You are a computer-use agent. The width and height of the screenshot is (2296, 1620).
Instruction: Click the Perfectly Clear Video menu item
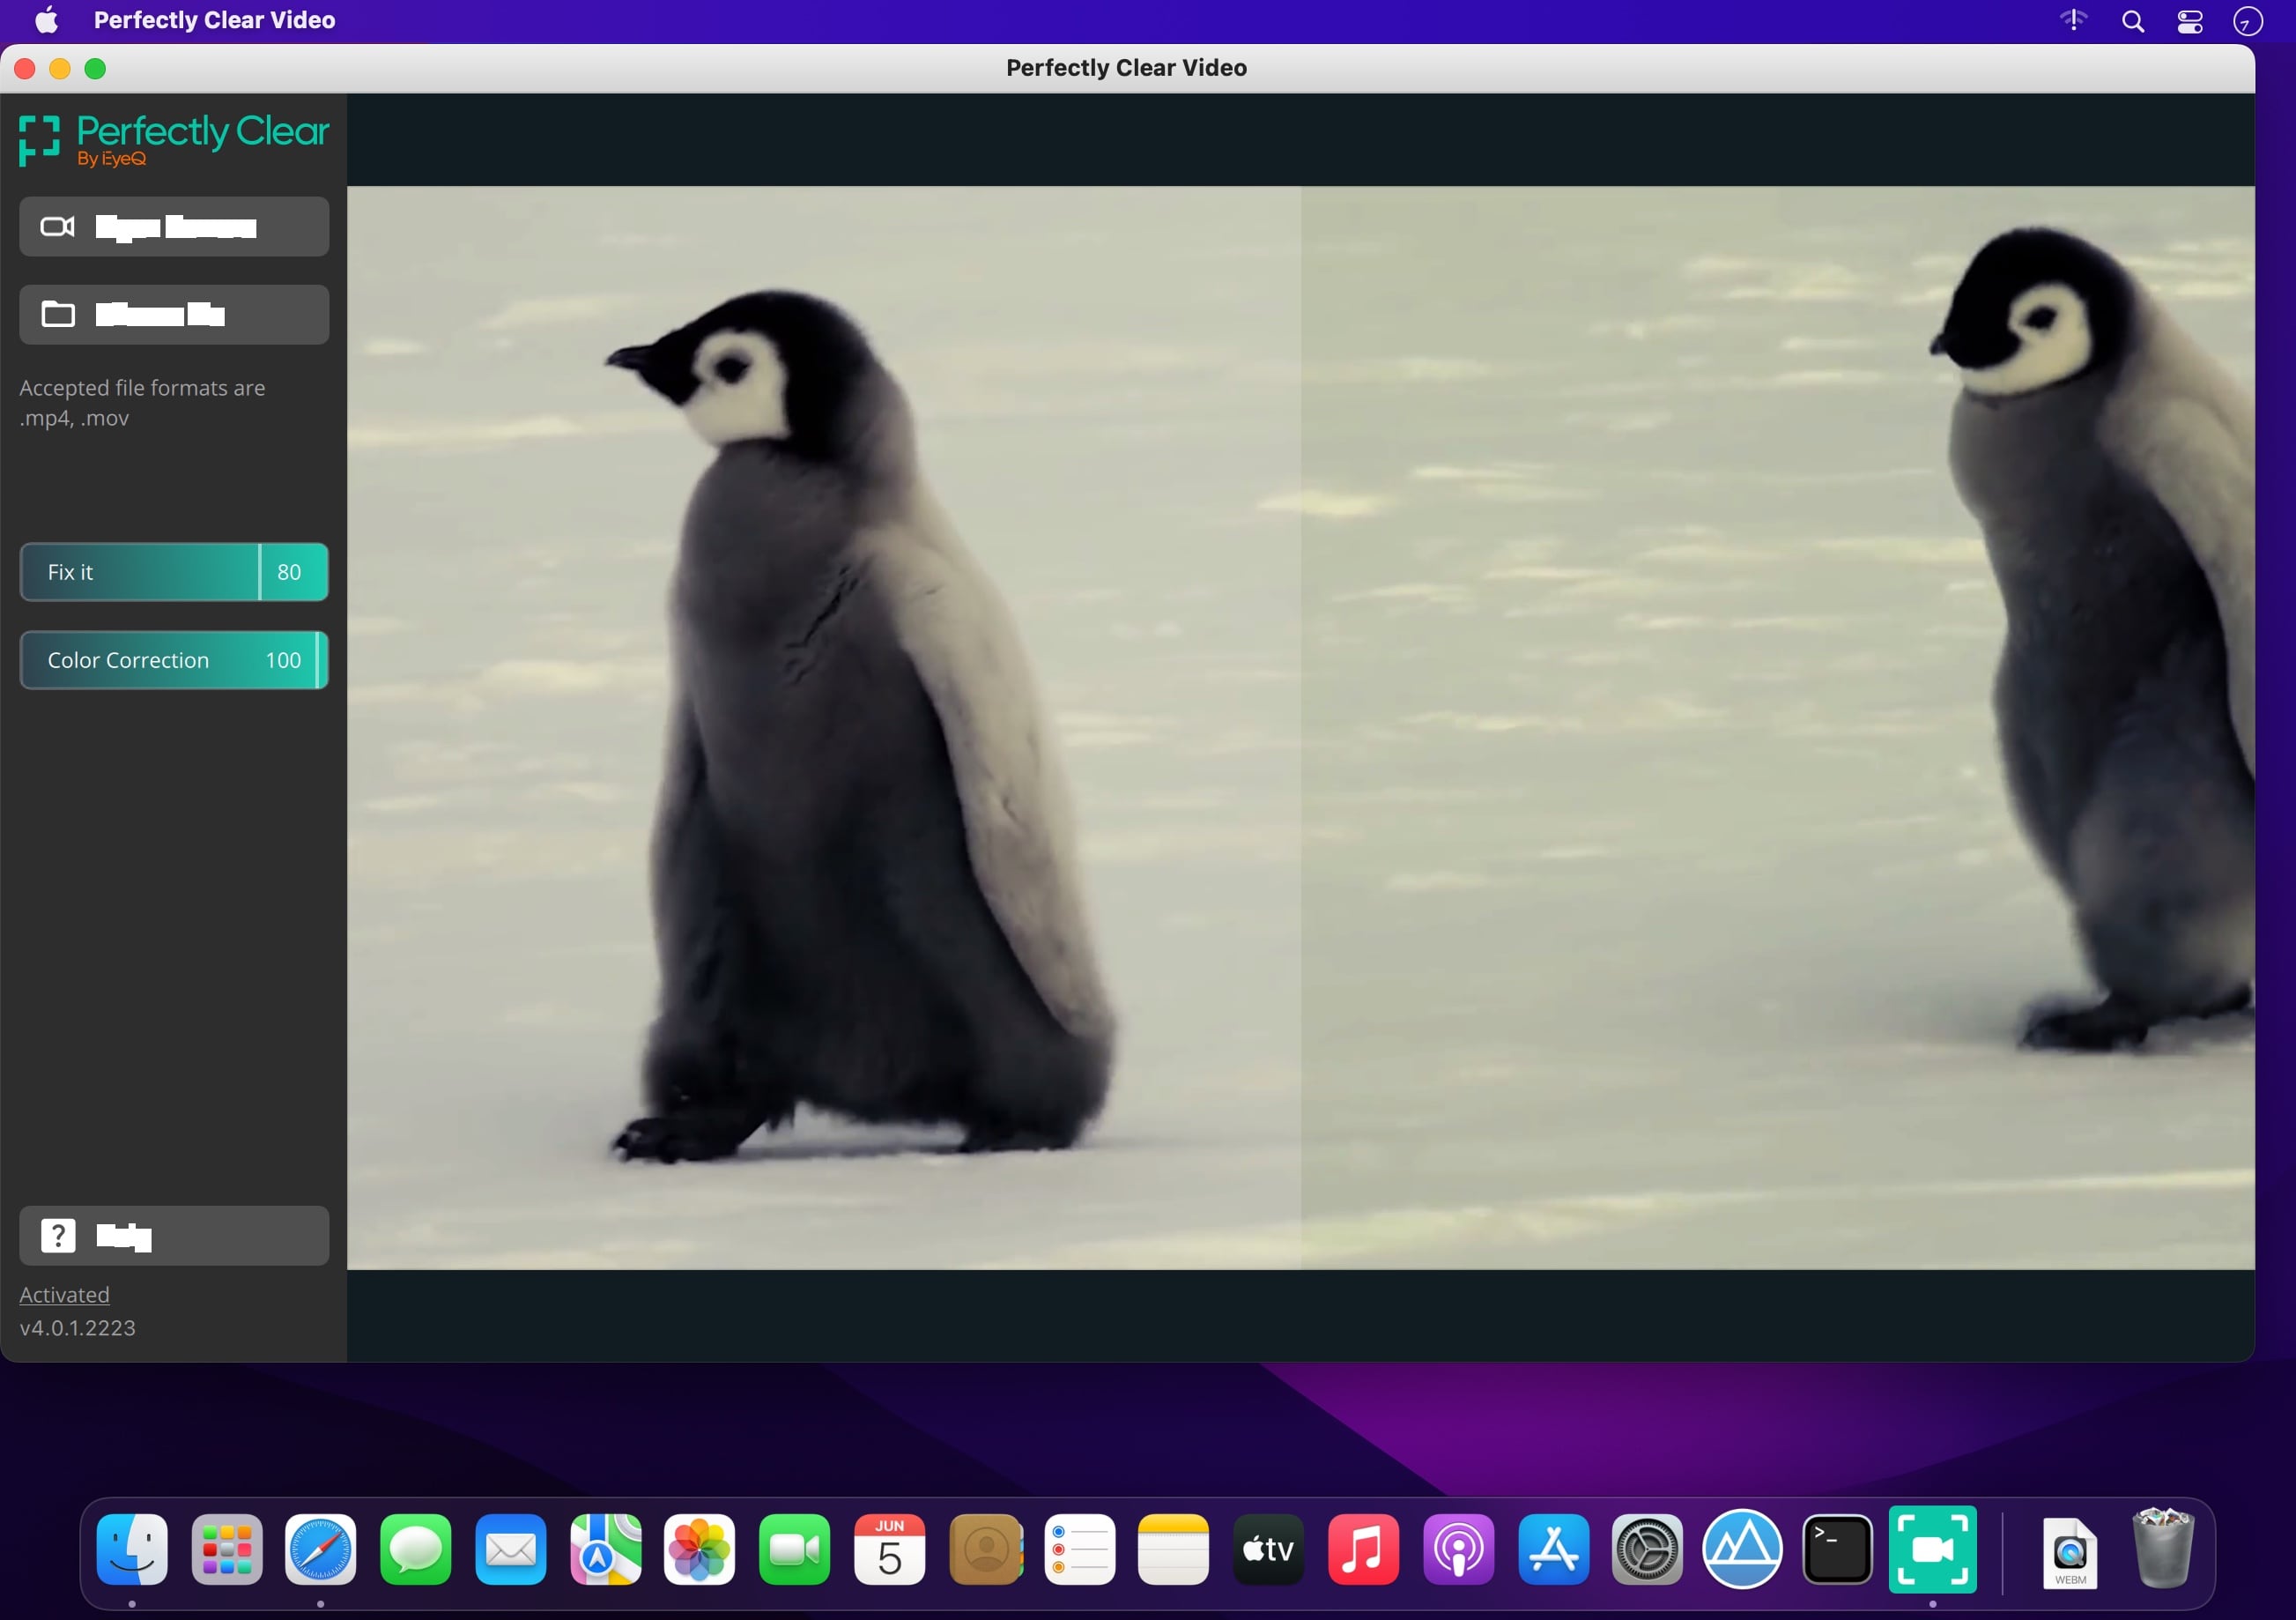216,21
